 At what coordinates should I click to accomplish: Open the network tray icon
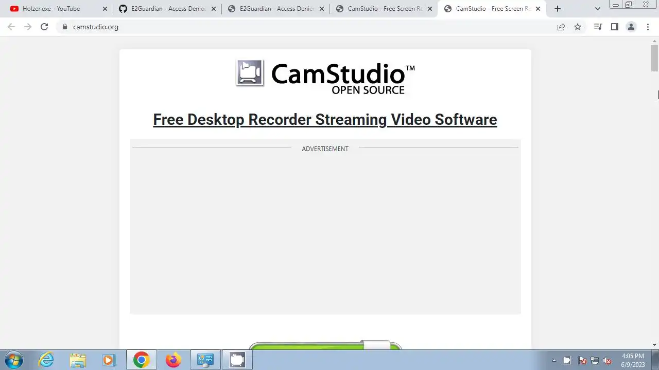pos(595,360)
